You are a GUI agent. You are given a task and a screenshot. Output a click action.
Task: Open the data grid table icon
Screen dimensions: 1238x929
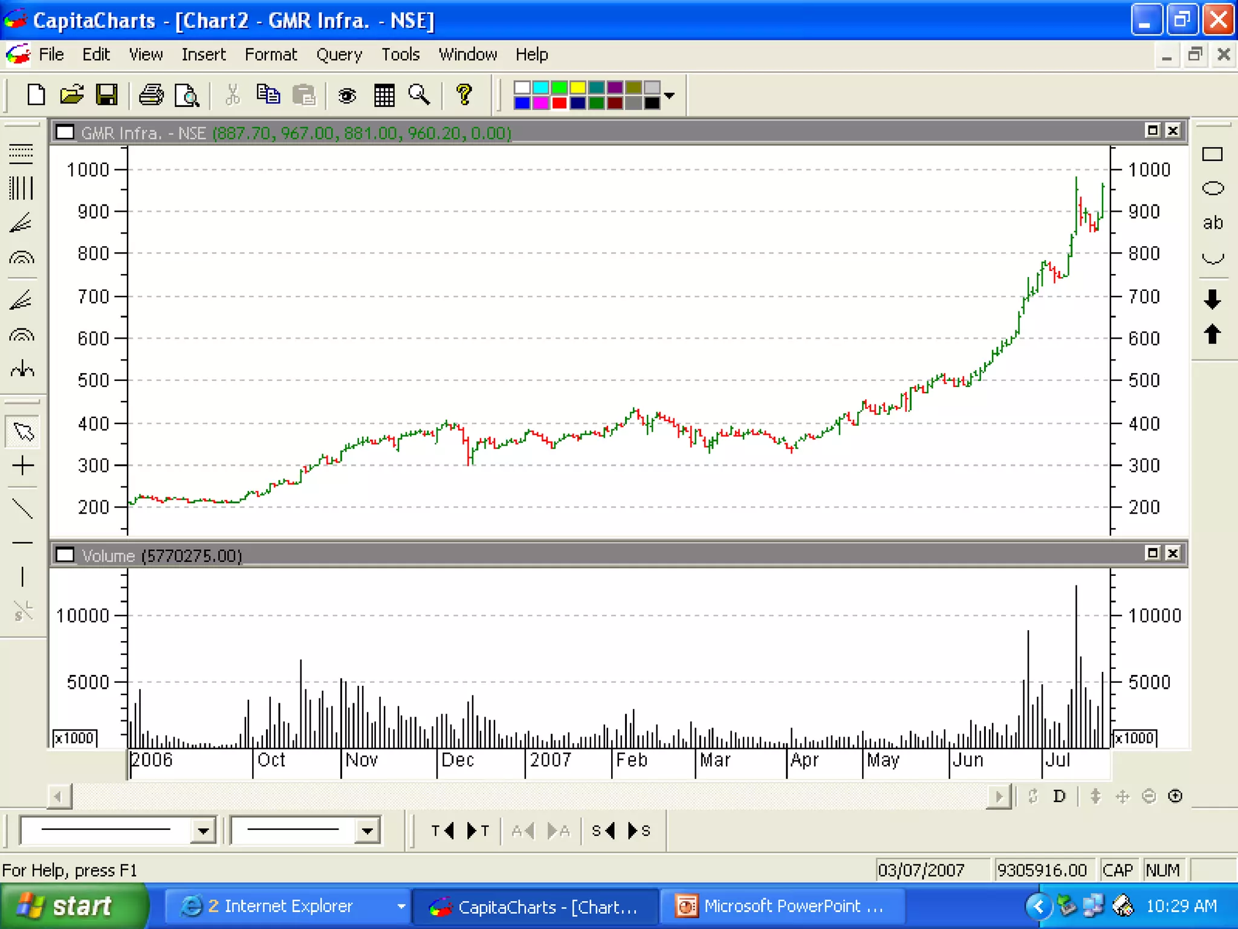click(x=384, y=95)
